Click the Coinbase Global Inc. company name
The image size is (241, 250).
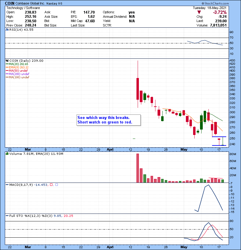pos(30,4)
